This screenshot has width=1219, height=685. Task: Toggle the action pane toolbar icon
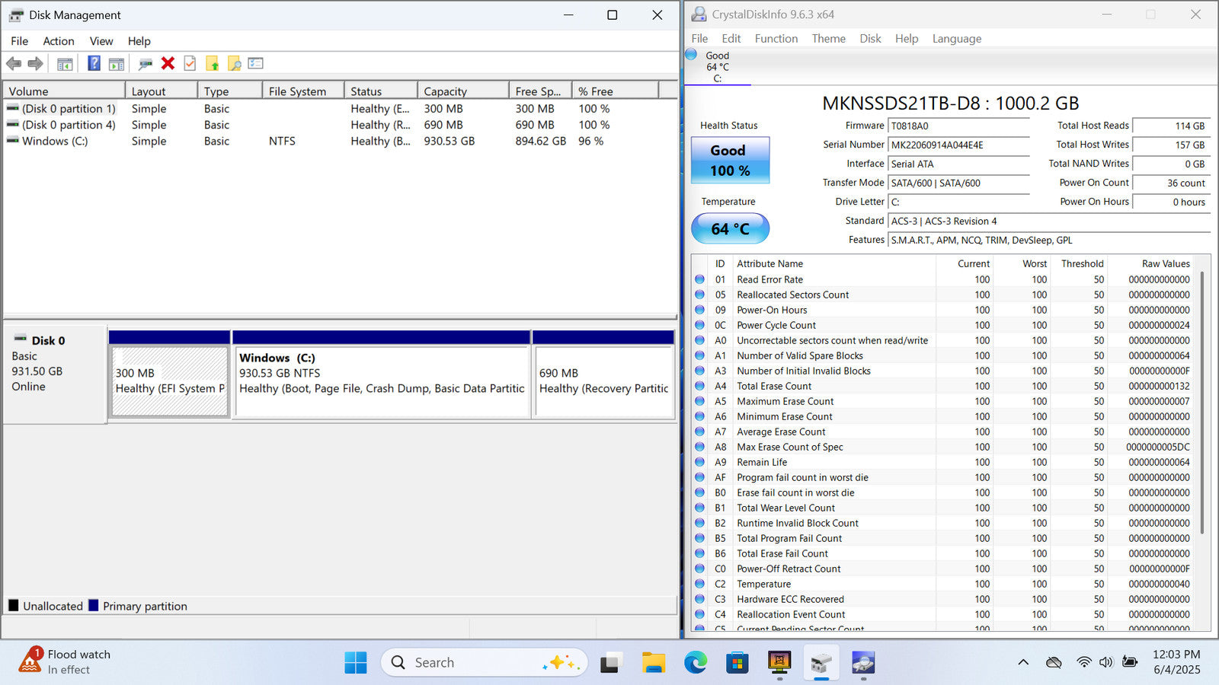117,64
